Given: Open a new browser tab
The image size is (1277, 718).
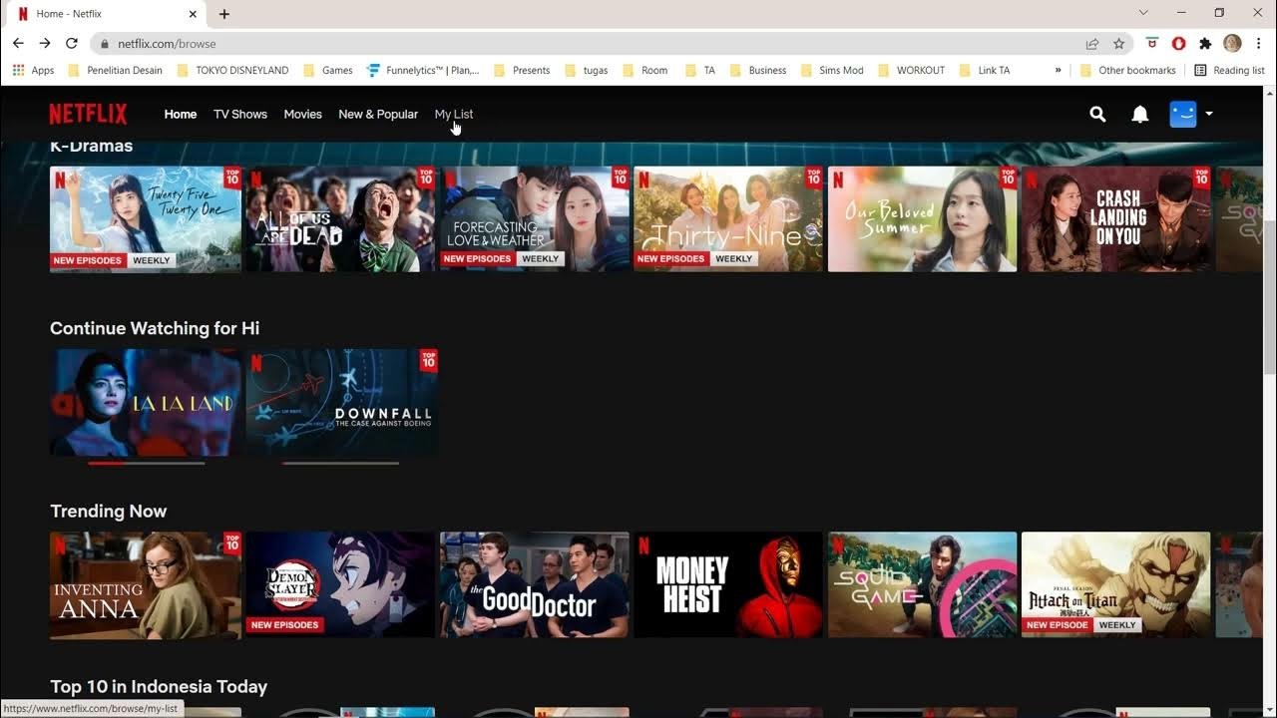Looking at the screenshot, I should coord(224,14).
